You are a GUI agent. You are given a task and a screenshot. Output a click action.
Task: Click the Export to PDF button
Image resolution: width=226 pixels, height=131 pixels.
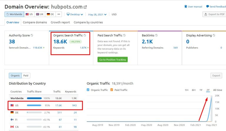pos(214,14)
